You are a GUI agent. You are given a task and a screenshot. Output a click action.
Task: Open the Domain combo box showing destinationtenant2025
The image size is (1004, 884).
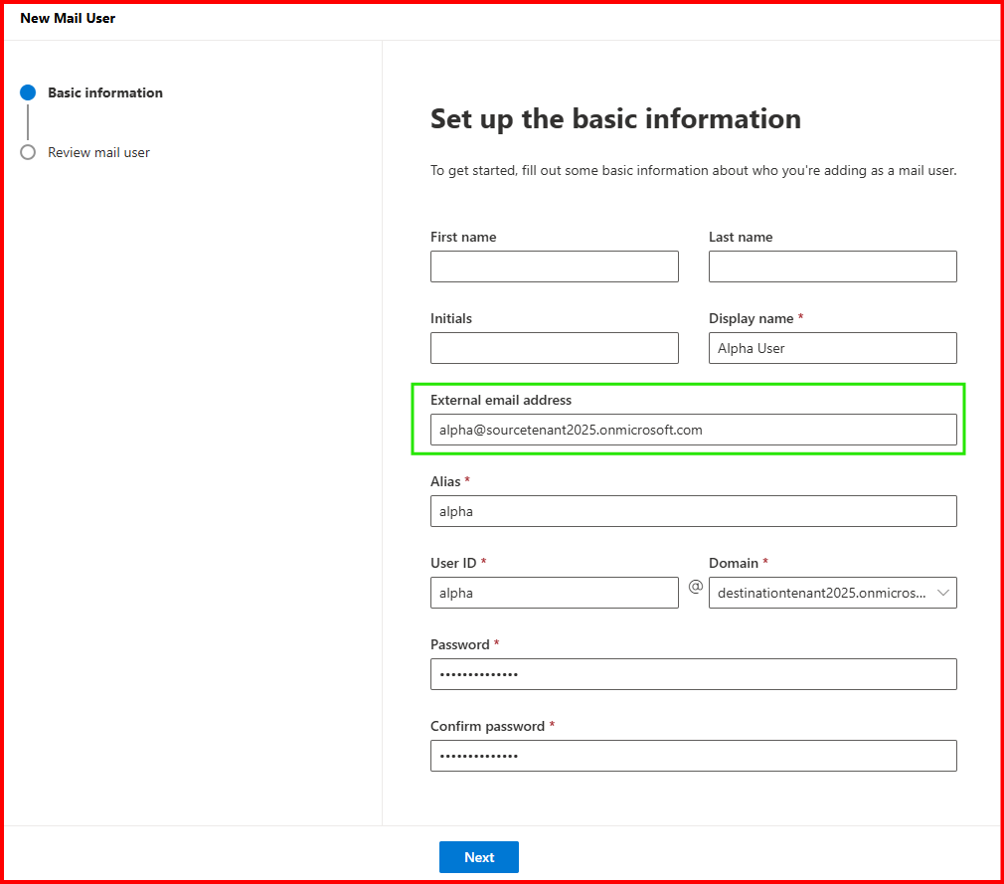[821, 593]
